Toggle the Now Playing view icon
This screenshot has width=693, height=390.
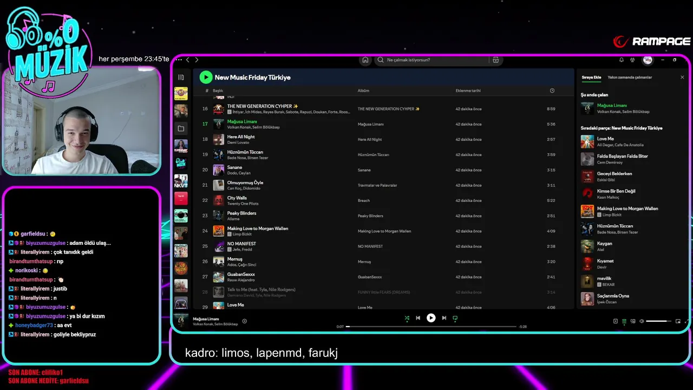click(615, 321)
